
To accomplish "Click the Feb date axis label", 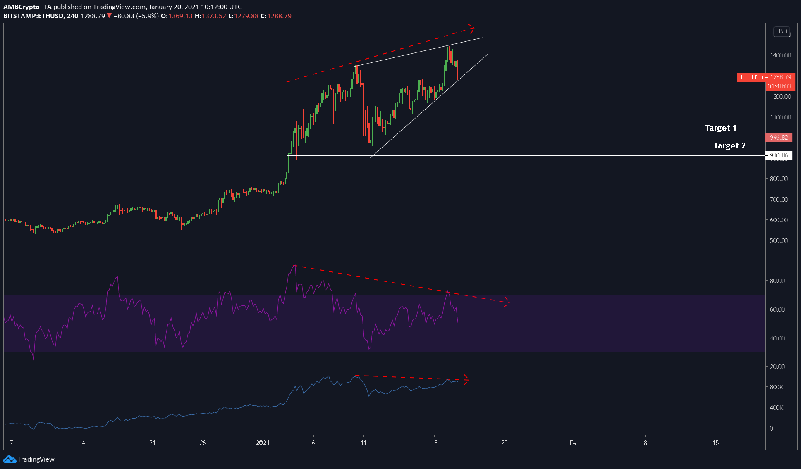I will pyautogui.click(x=574, y=443).
